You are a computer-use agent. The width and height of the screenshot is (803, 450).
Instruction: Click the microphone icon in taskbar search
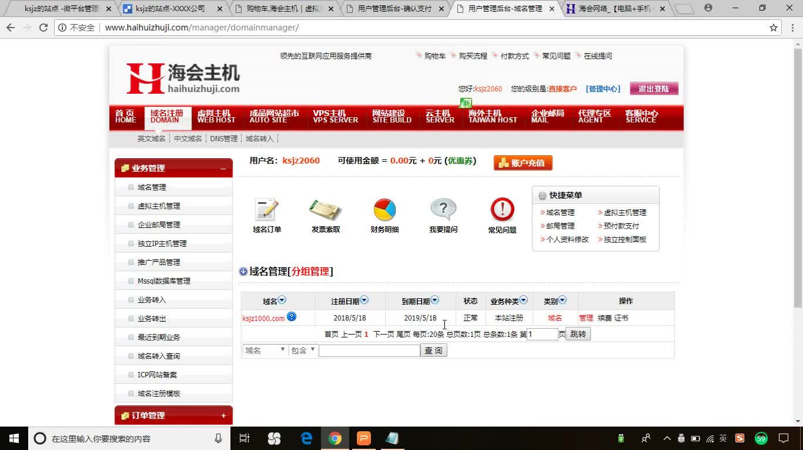[x=217, y=438]
